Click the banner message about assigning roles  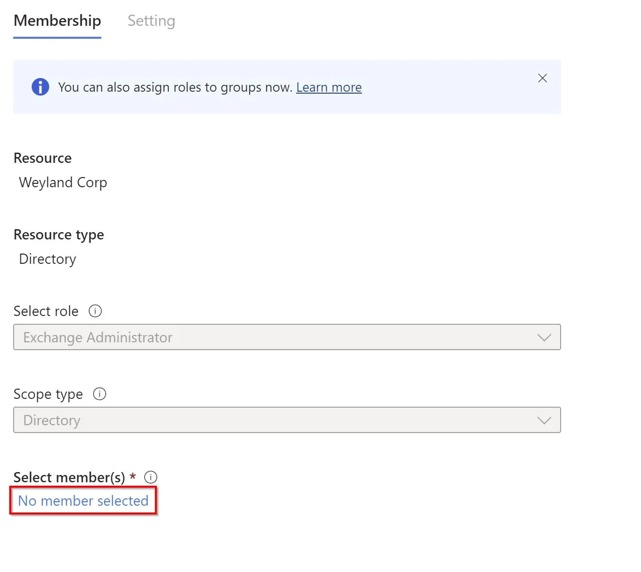pyautogui.click(x=175, y=87)
